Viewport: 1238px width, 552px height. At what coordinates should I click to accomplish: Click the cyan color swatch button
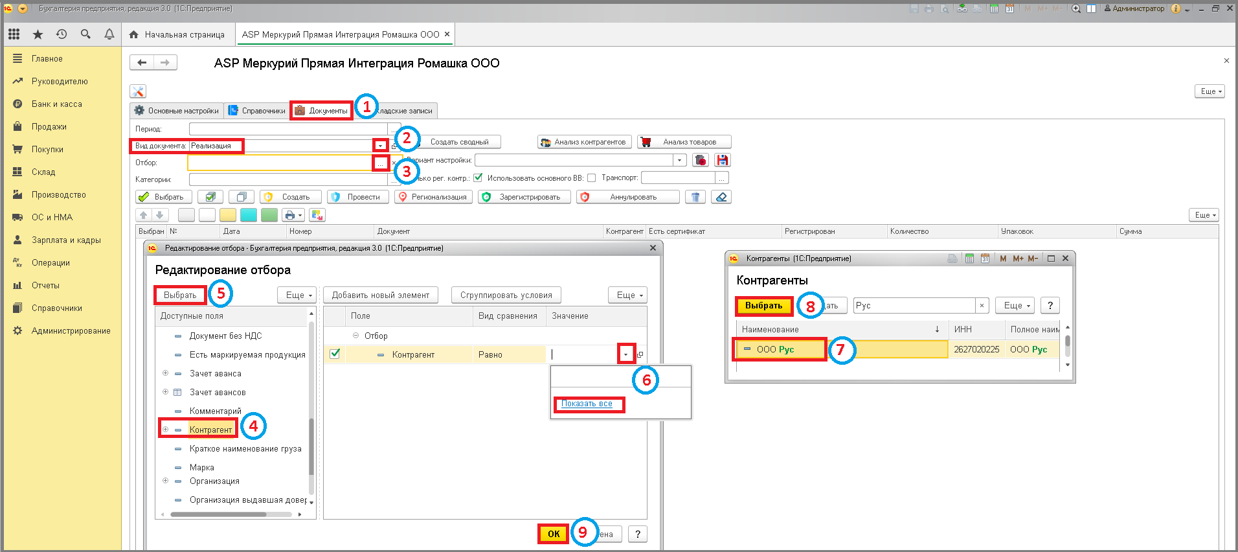249,215
